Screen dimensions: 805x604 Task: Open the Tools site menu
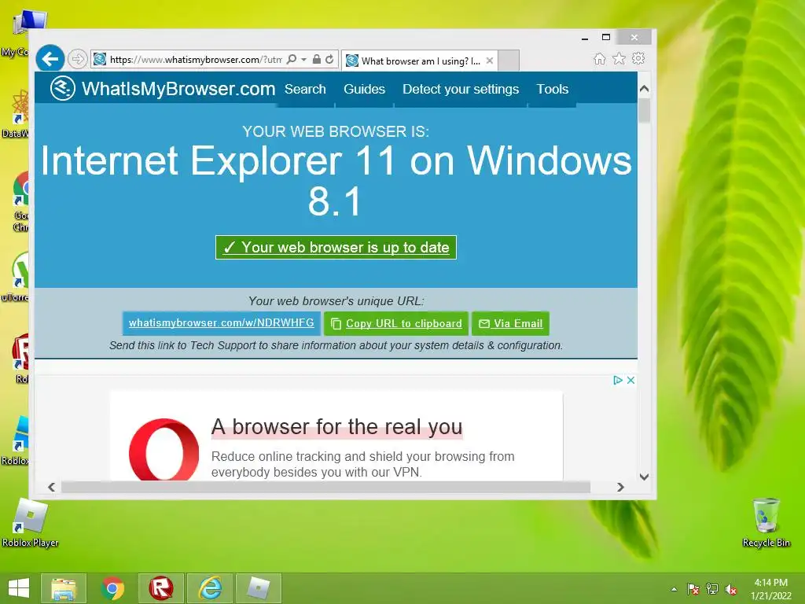[x=553, y=90]
